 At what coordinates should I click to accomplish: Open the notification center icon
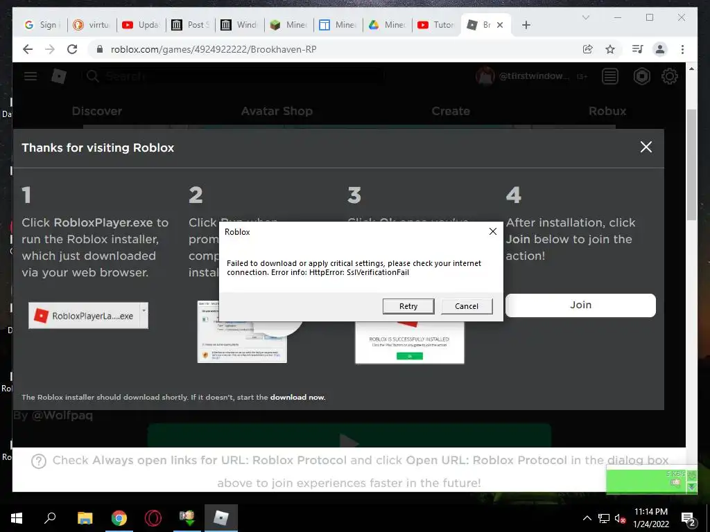pyautogui.click(x=689, y=518)
